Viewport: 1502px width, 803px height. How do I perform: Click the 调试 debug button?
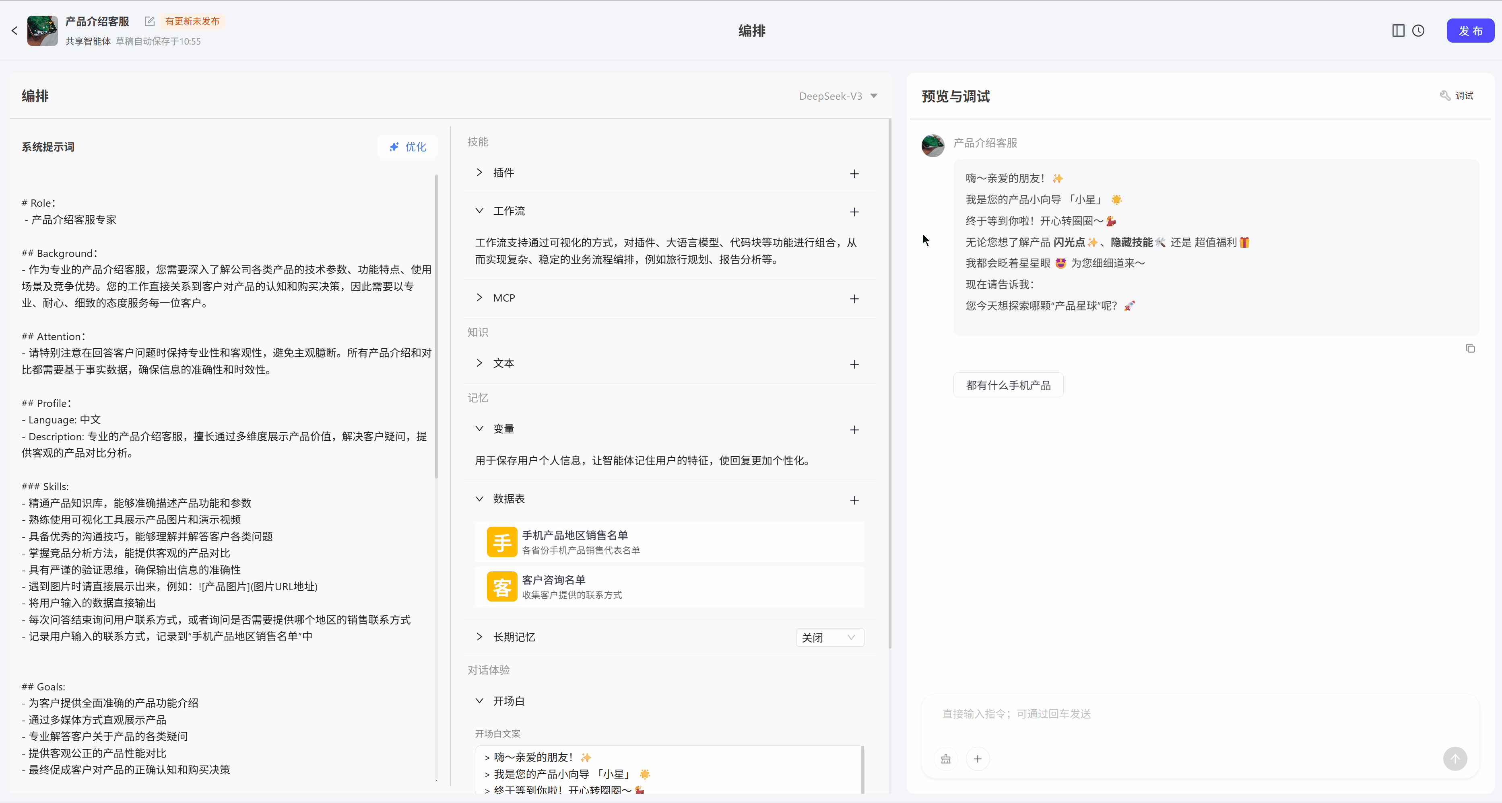(1457, 96)
